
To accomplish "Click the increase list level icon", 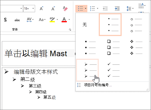I will (x=117, y=8).
